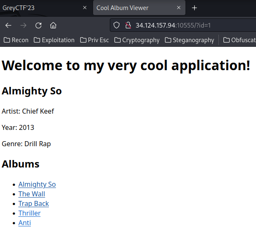Show insecure connection padlock info
This screenshot has height=236, width=256.
click(128, 25)
